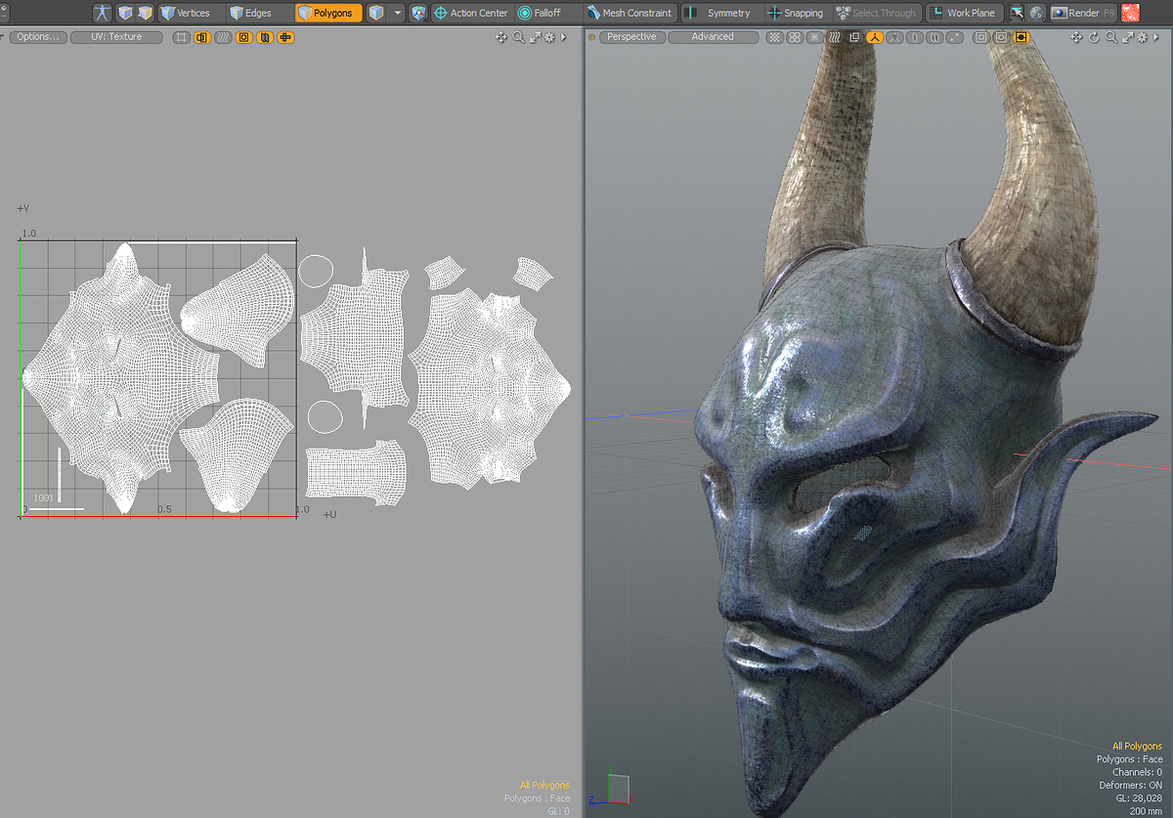Toggle the orange open-book shaped UV icon

[264, 37]
